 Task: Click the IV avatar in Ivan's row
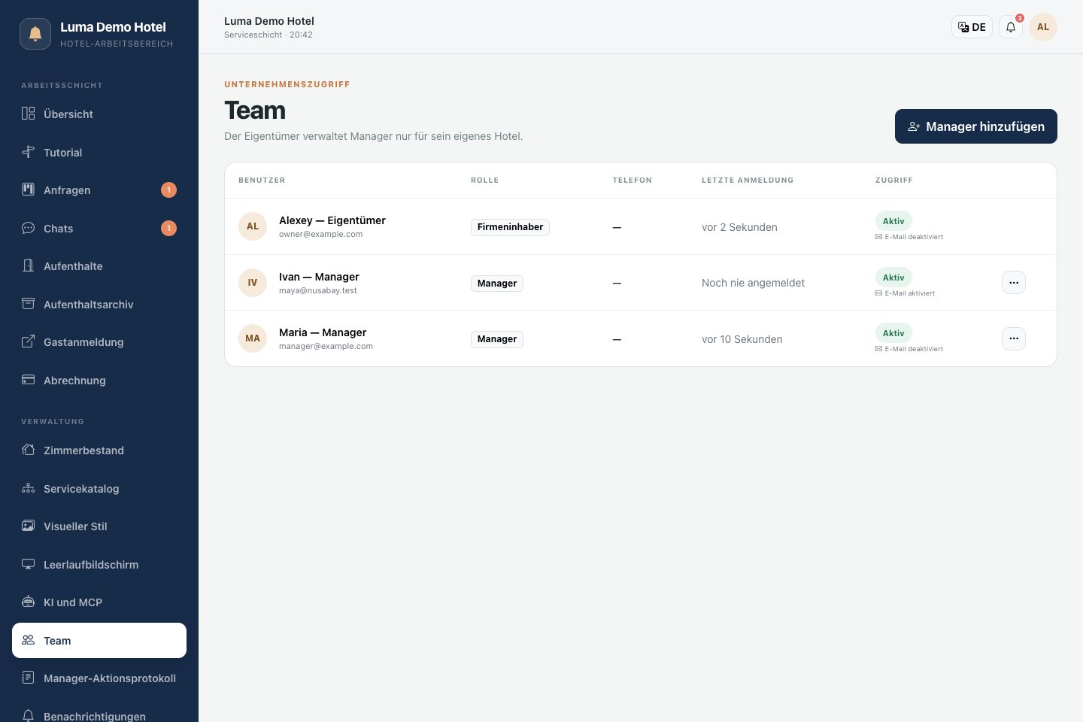pyautogui.click(x=253, y=283)
